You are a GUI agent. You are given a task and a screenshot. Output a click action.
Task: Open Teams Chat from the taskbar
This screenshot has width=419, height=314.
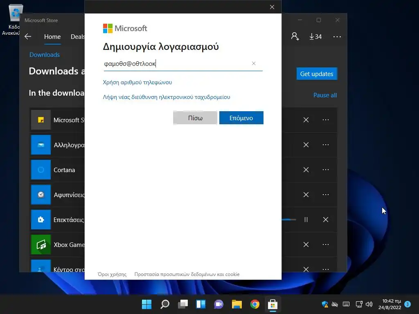click(x=219, y=304)
